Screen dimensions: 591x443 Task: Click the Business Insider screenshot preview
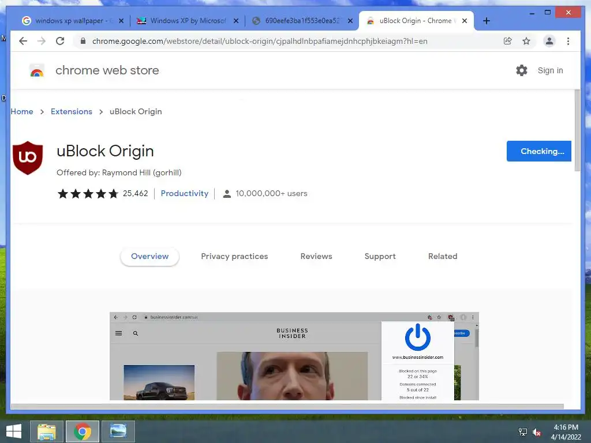(294, 356)
